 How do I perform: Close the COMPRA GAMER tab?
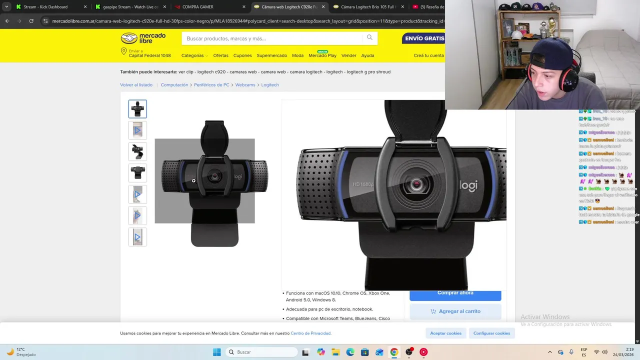[x=244, y=7]
